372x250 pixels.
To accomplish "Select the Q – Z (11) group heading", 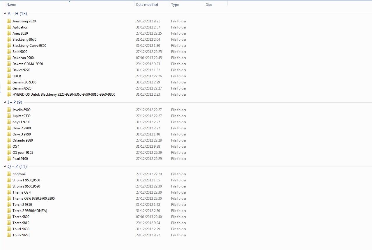I will 17,167.
